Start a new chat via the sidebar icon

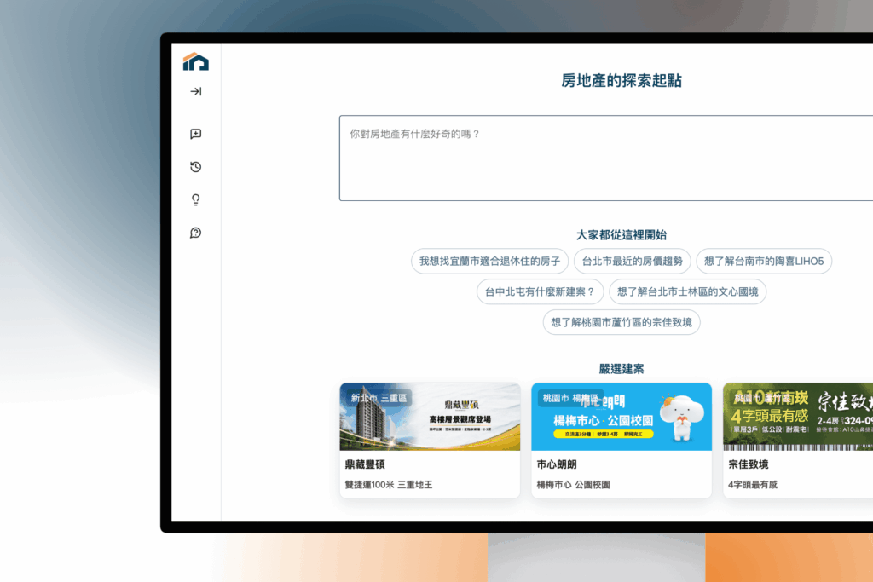pyautogui.click(x=195, y=134)
